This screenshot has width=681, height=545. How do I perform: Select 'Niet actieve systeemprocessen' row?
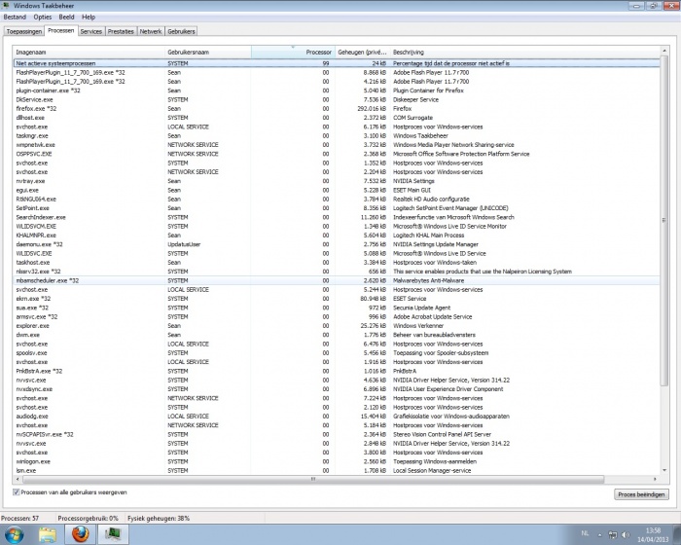[x=337, y=63]
